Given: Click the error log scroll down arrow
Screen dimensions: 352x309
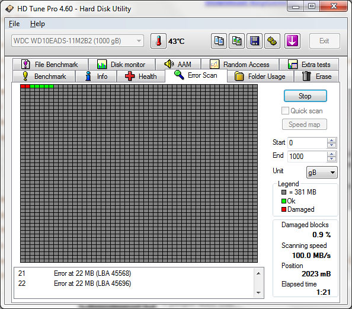Looking at the screenshot, I should coord(258,292).
